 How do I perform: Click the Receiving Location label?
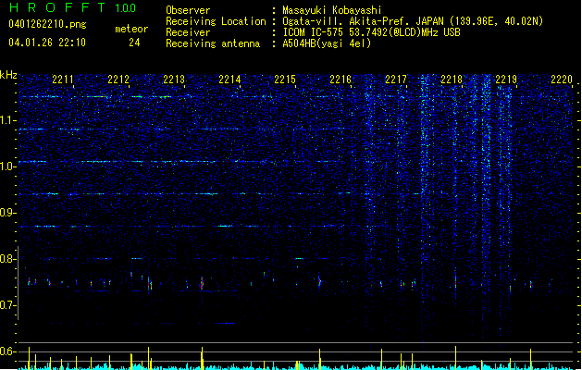coord(216,21)
